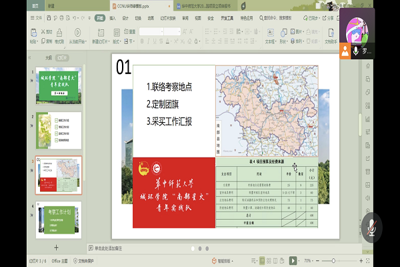Click the Picture (图片) insert icon
400x267 pixels.
pos(293,31)
